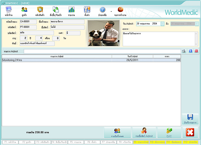Click the รายชื่อสัตว์ Admit button
201x145 pixels.
tap(144, 133)
